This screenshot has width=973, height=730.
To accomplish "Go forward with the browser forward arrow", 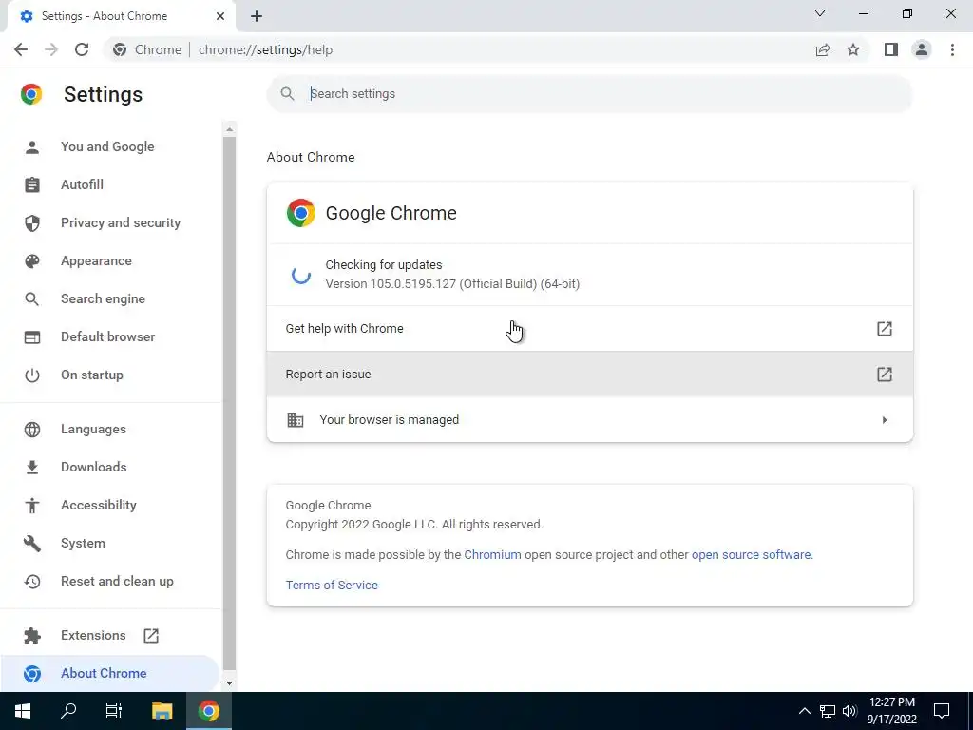I will pos(51,49).
